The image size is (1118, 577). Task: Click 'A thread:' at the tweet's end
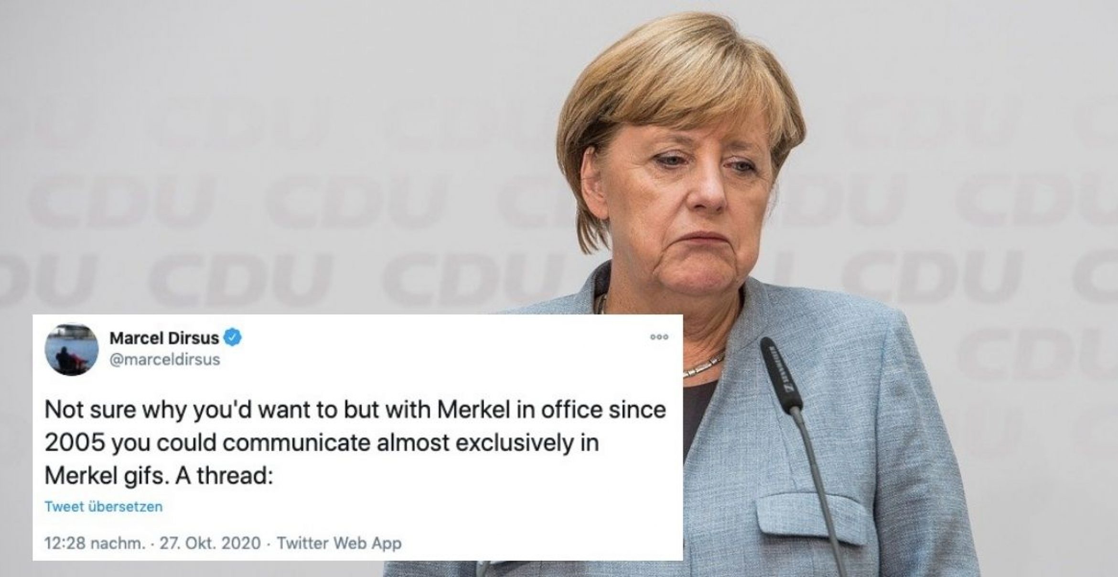224,476
